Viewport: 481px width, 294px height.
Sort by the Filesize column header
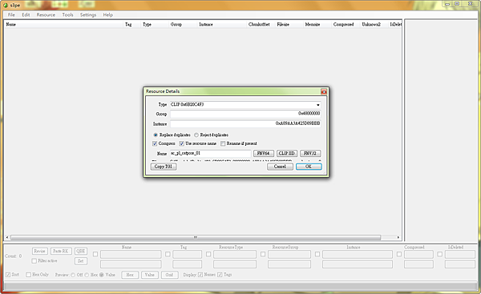coord(289,24)
